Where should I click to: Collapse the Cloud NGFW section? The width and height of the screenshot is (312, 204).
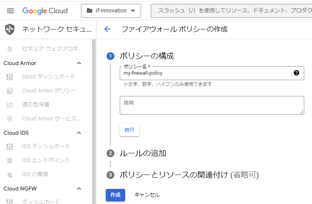pos(79,189)
